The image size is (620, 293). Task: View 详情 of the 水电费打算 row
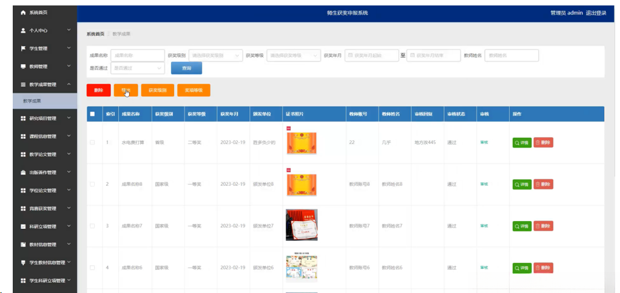[522, 143]
